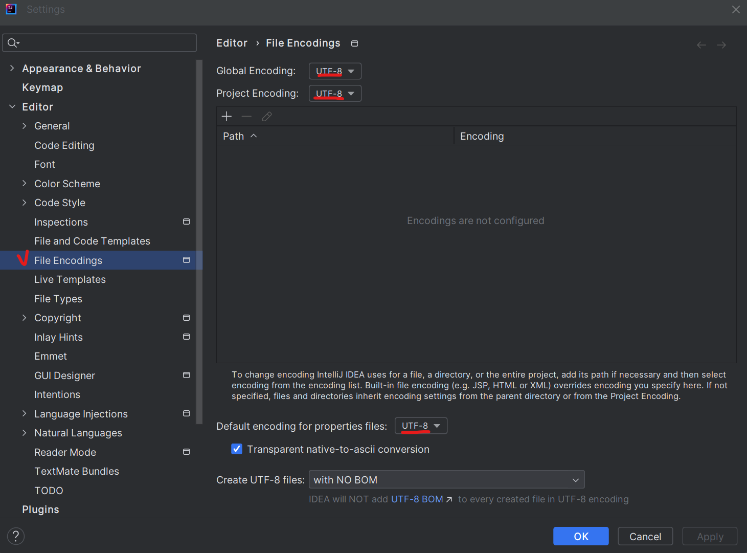This screenshot has height=553, width=747.
Task: Click the project icon on GUI Designer row
Action: (x=186, y=375)
